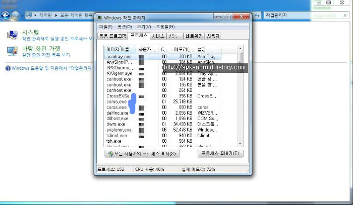Click 실제 메모리: 72% status text
This screenshot has height=205, width=353.
pos(198,169)
